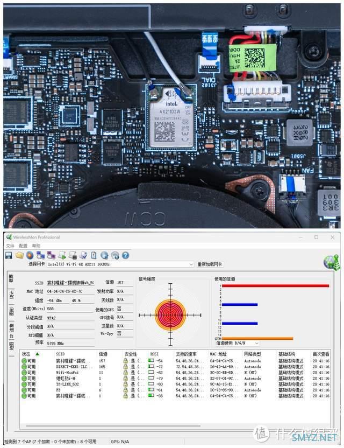Click the status bar text 检测到 7 个AP
344x448 pixels.
(50, 442)
